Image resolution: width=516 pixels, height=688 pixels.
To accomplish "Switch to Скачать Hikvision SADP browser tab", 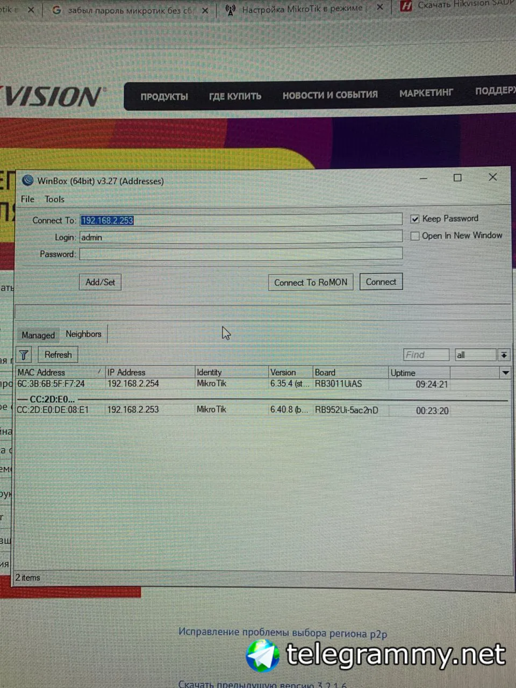I will [x=457, y=5].
